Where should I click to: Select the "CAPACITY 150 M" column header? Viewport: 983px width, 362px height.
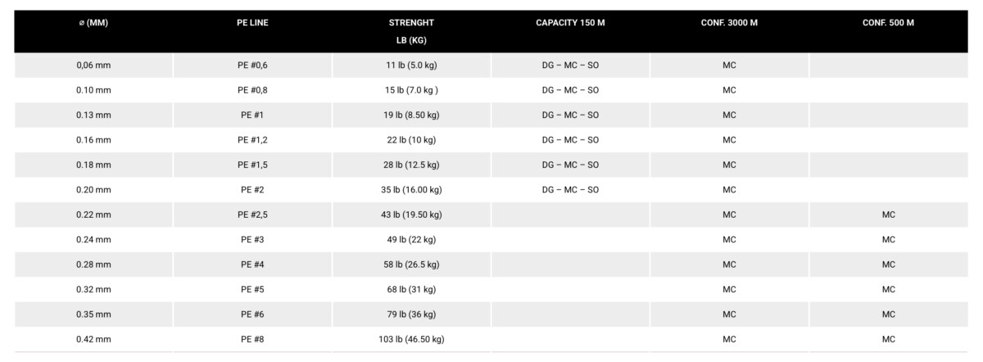tap(570, 23)
